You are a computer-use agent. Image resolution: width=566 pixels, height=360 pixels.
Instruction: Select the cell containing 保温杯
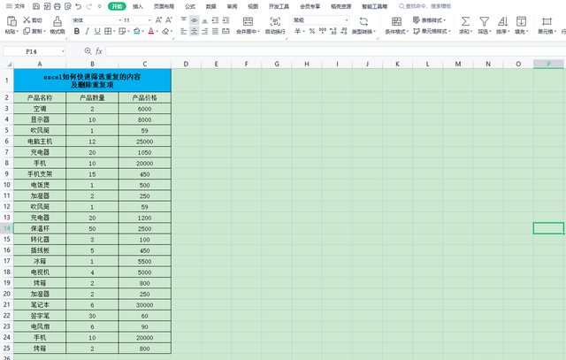(40, 228)
